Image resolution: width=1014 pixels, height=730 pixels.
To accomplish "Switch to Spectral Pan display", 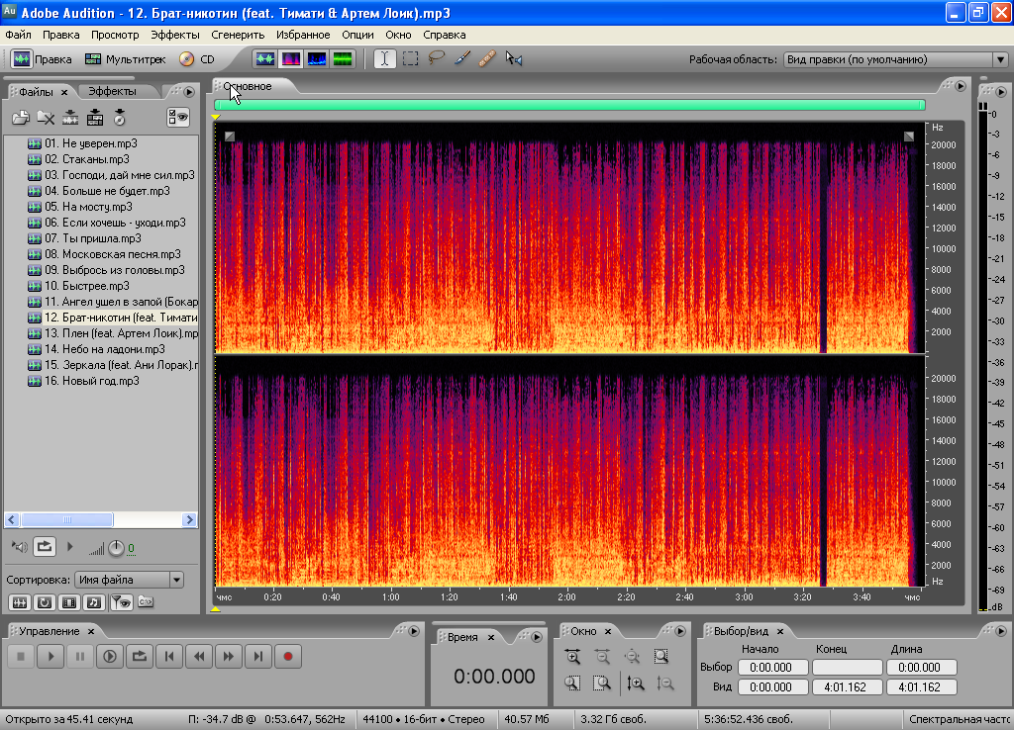I will tap(317, 59).
